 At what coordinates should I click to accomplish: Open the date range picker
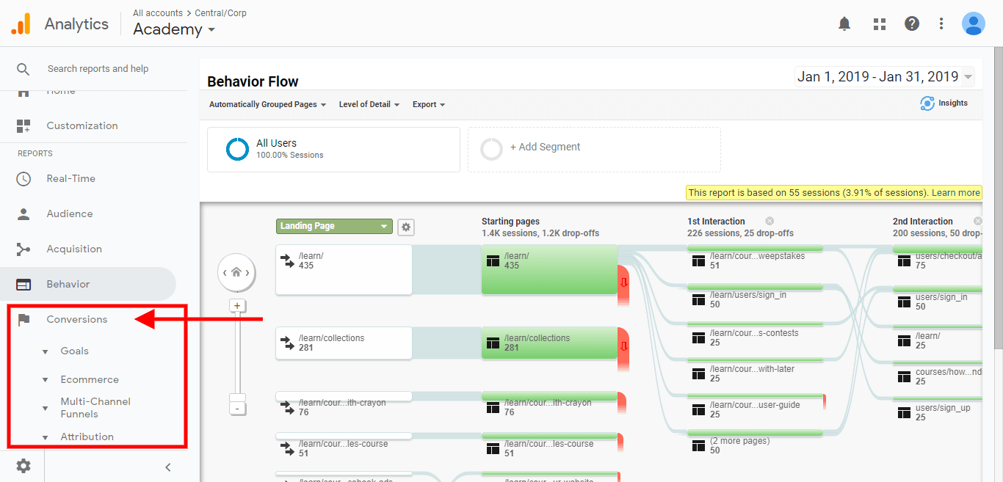884,77
